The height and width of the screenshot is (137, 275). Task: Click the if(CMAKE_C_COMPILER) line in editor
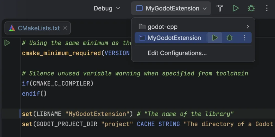(58, 83)
